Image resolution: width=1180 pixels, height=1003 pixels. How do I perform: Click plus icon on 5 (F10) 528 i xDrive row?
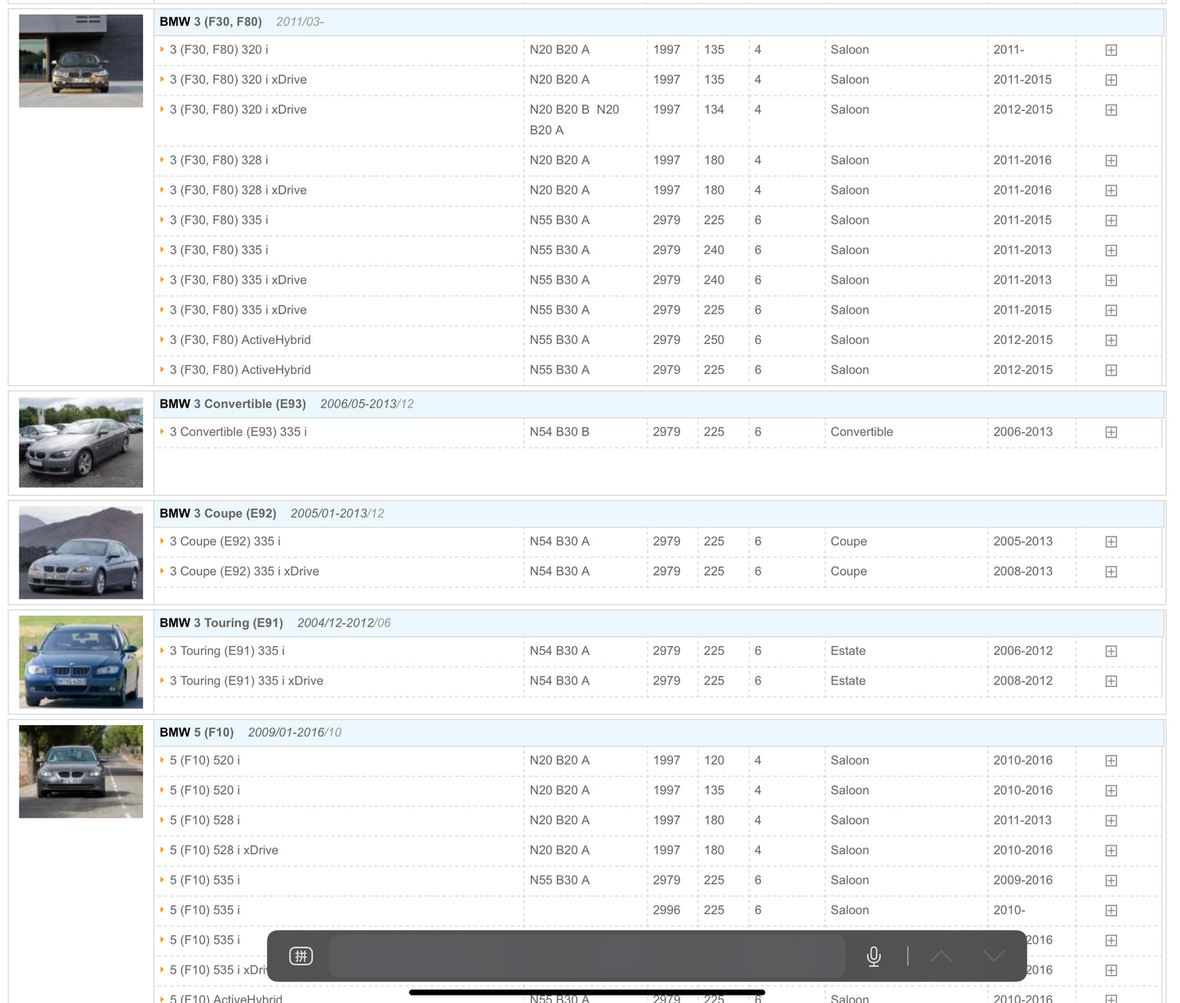point(1111,850)
